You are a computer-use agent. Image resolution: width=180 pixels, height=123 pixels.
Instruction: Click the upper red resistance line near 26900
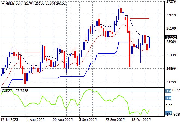[x=139, y=19]
